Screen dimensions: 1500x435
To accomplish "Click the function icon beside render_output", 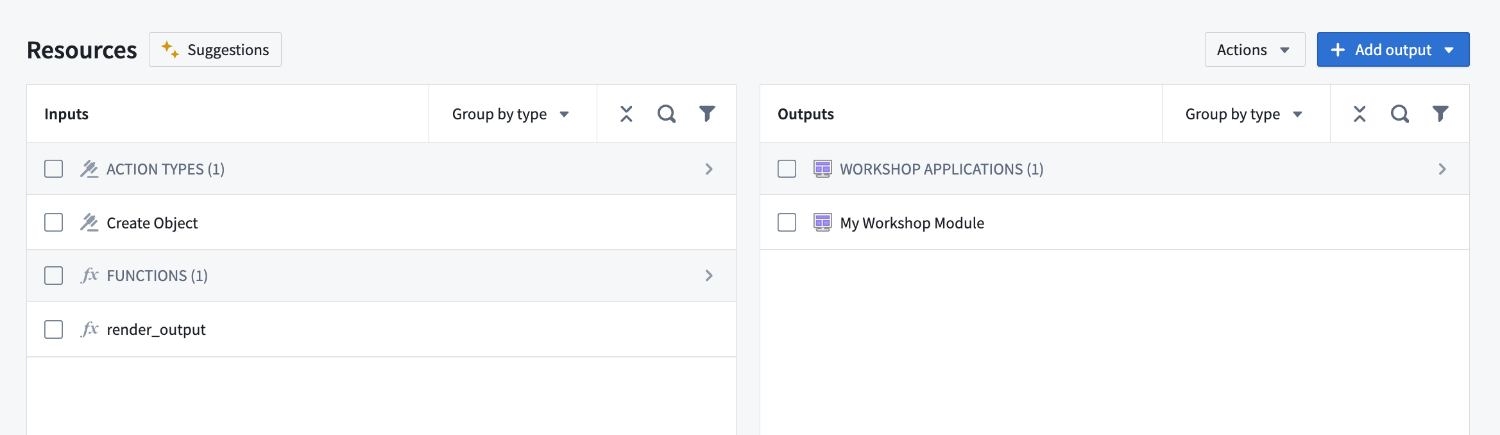I will point(90,329).
